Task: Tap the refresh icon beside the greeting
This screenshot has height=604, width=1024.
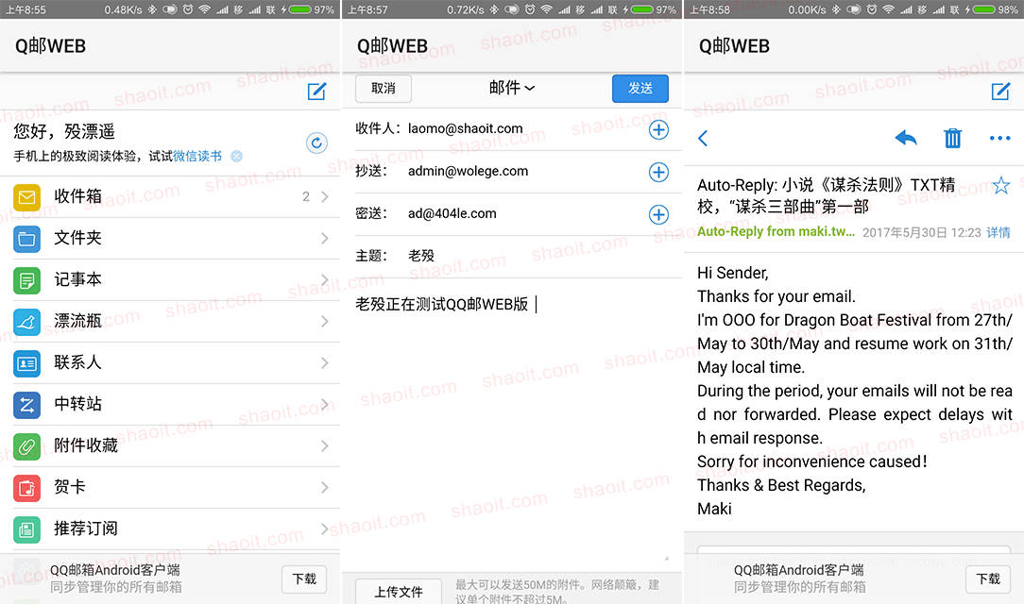Action: (316, 143)
